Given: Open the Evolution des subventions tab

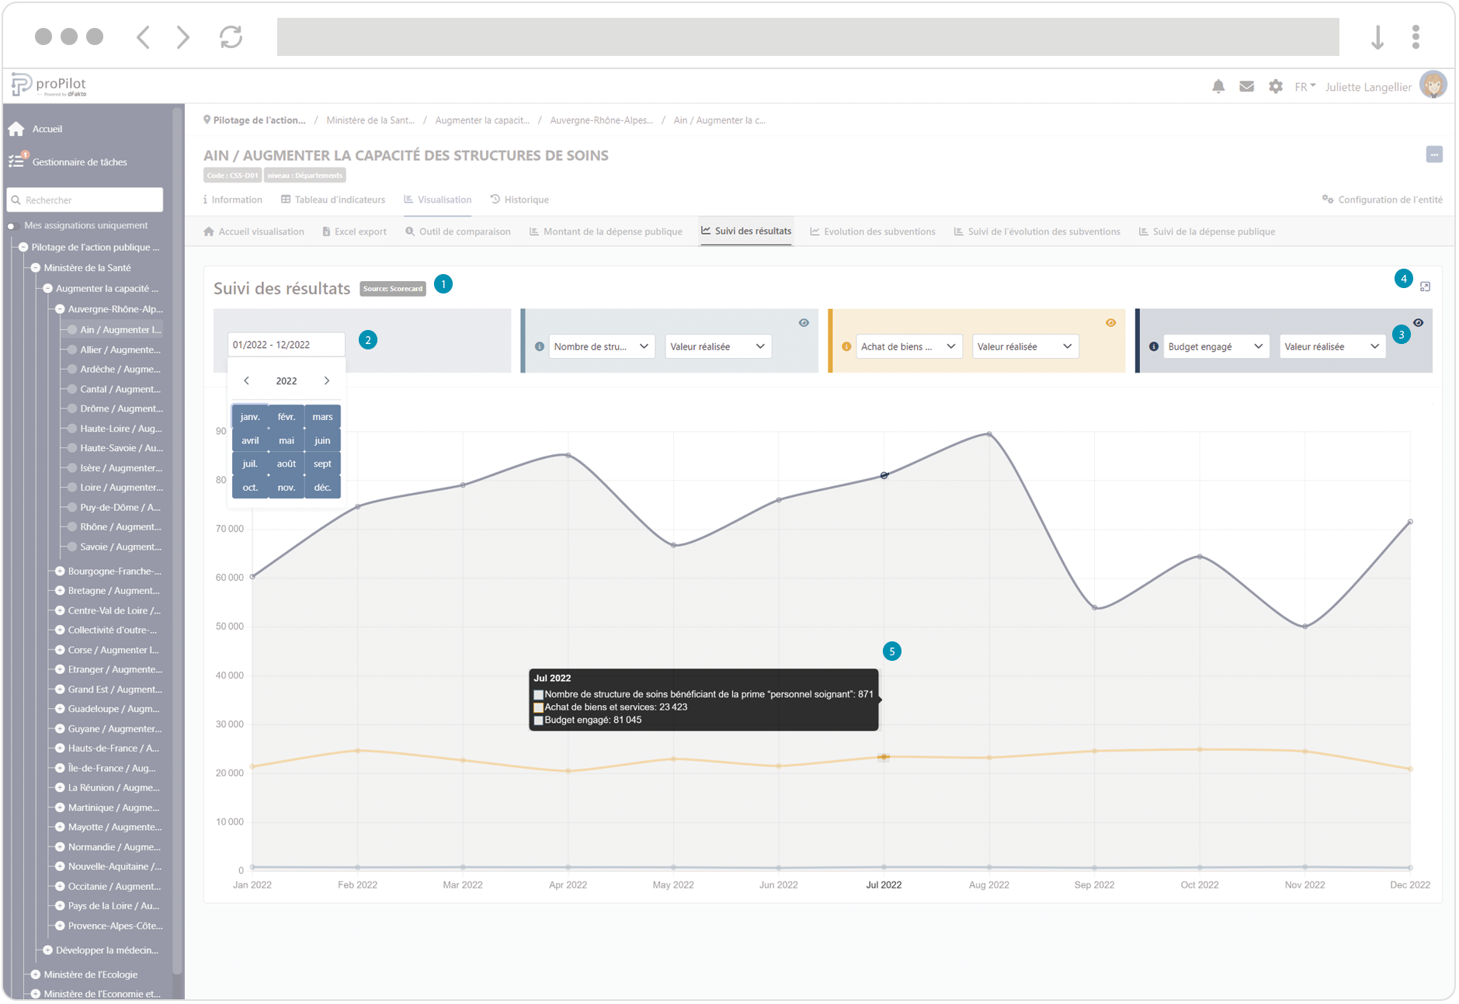Looking at the screenshot, I should point(872,231).
